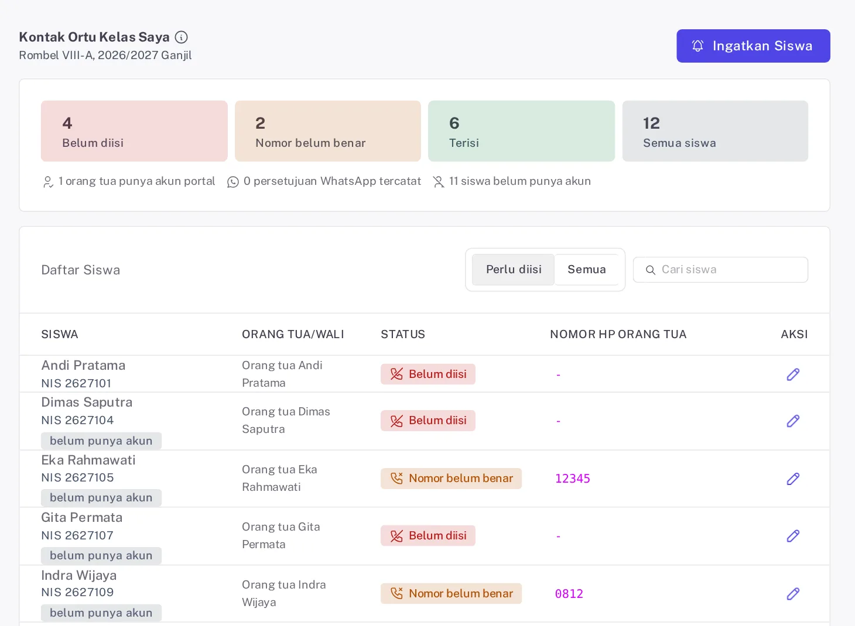
Task: Switch to the Semua filter tab
Action: point(586,270)
